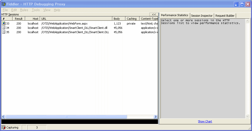252x131 pixels.
Task: Click statistics panel scroll down arrow
Action: coord(247,116)
